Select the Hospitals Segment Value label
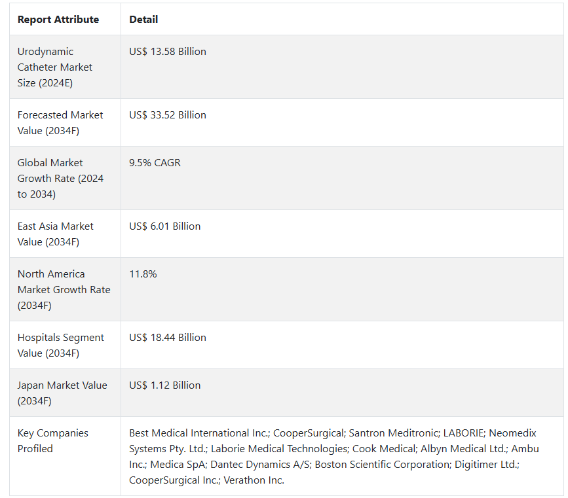This screenshot has height=498, width=568. 61,345
